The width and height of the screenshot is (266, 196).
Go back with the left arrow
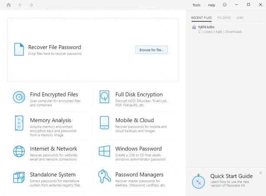[20, 5]
